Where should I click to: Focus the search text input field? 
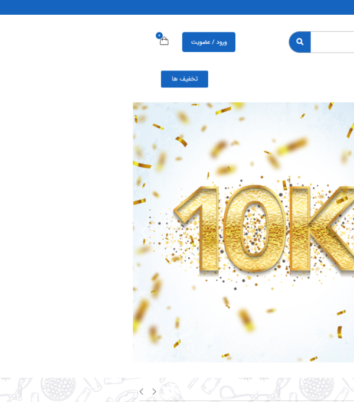tap(332, 42)
